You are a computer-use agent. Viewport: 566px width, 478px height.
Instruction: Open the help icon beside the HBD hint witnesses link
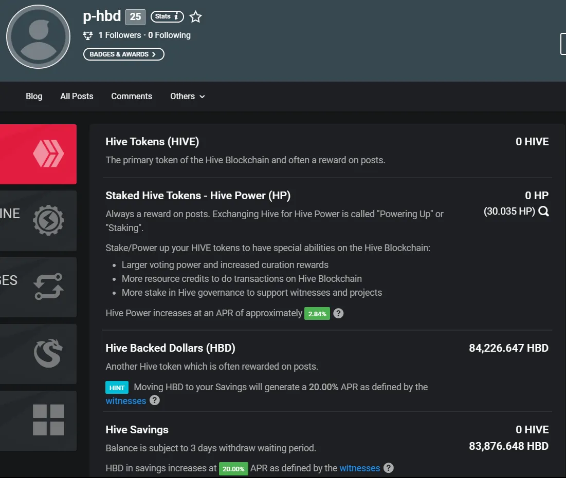[155, 400]
